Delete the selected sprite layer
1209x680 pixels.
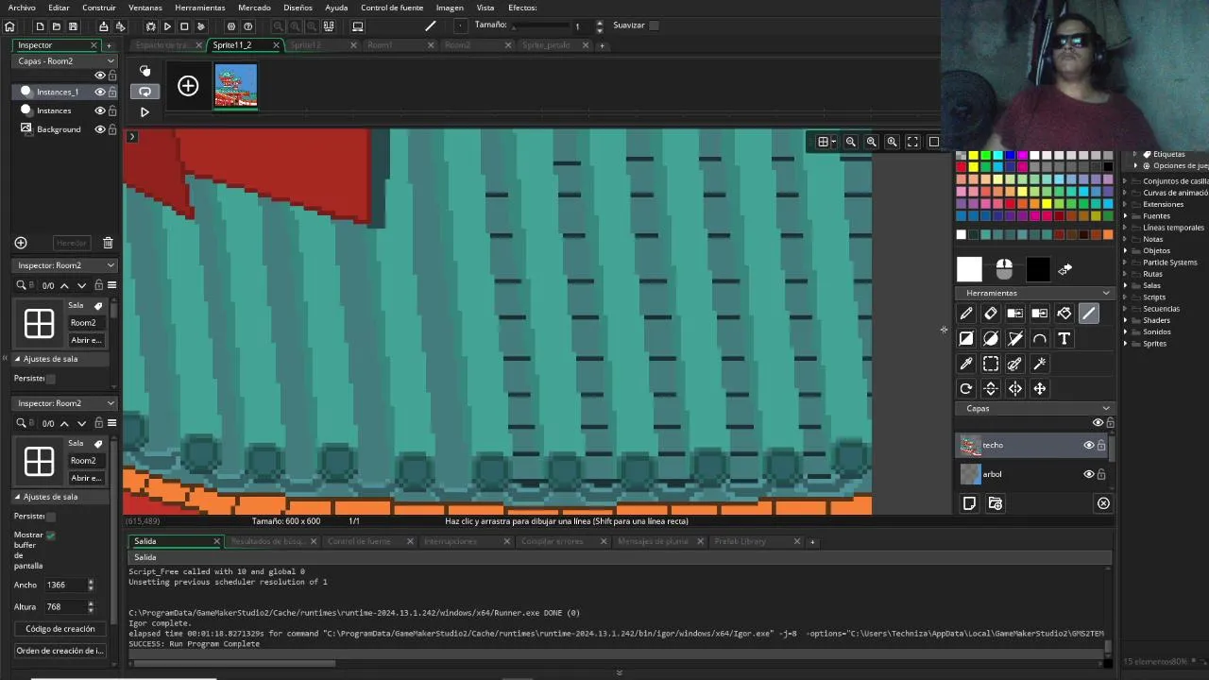(1103, 503)
